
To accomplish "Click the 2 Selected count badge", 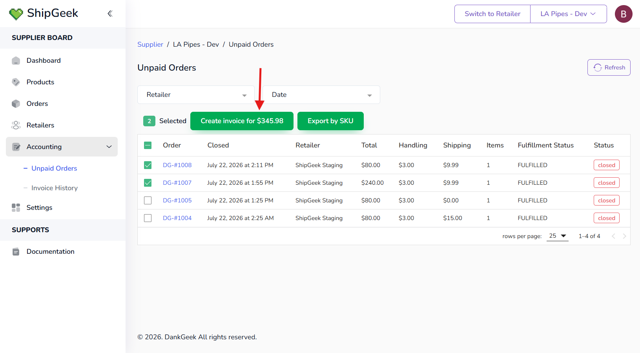I will 149,121.
